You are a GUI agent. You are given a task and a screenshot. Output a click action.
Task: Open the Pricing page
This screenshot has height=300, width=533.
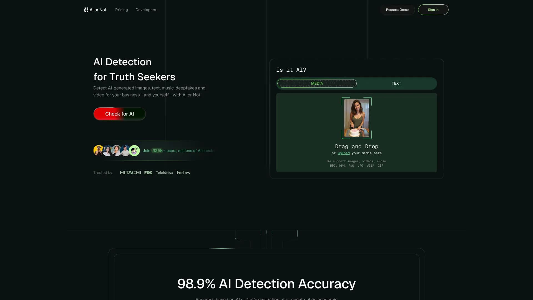pyautogui.click(x=121, y=10)
